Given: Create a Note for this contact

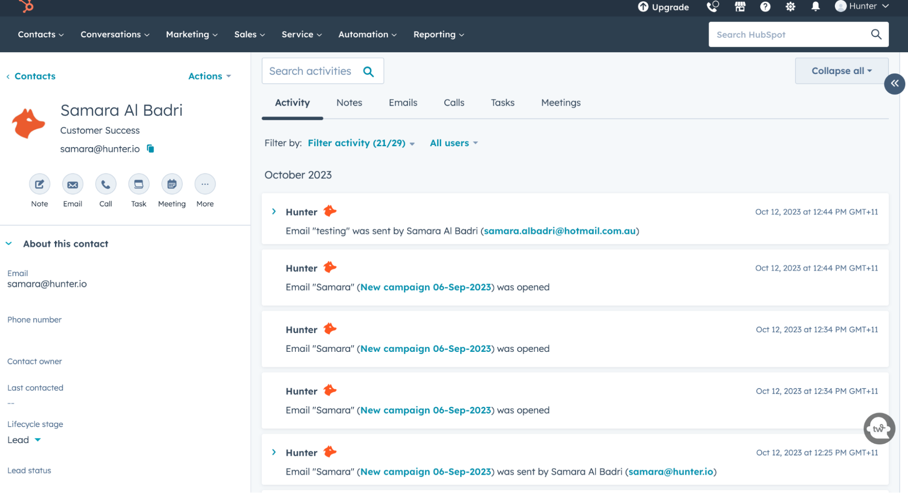Looking at the screenshot, I should 40,184.
